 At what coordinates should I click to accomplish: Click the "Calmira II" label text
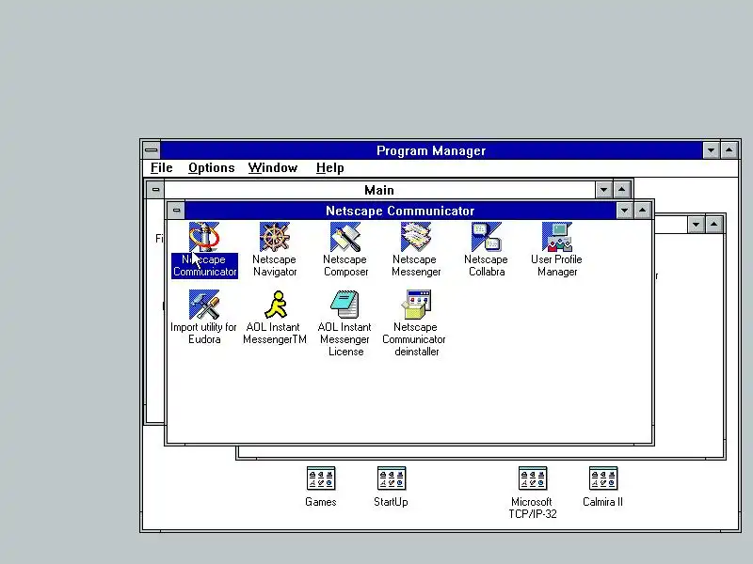[602, 502]
